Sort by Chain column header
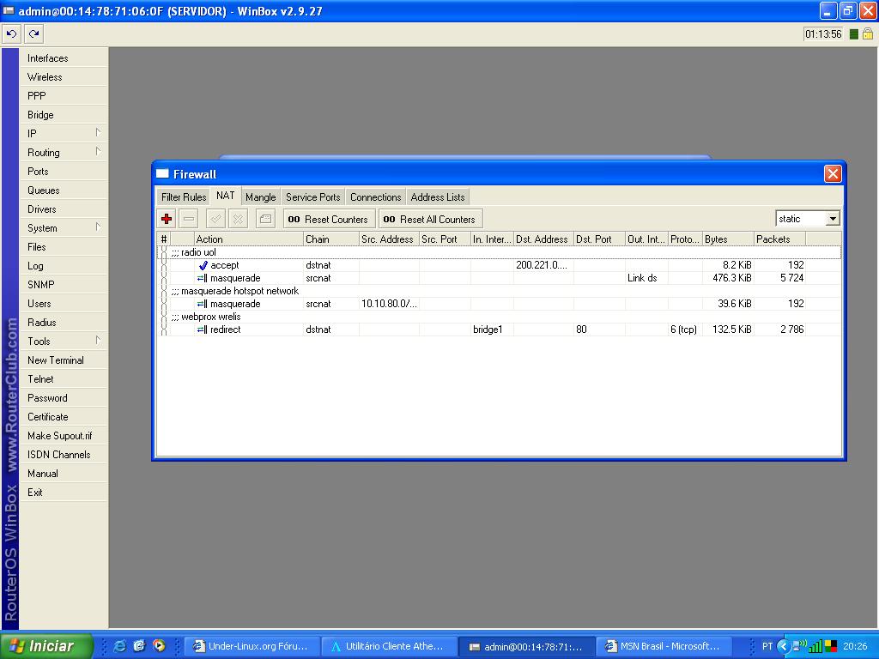Screen dimensions: 879x659 pos(330,239)
